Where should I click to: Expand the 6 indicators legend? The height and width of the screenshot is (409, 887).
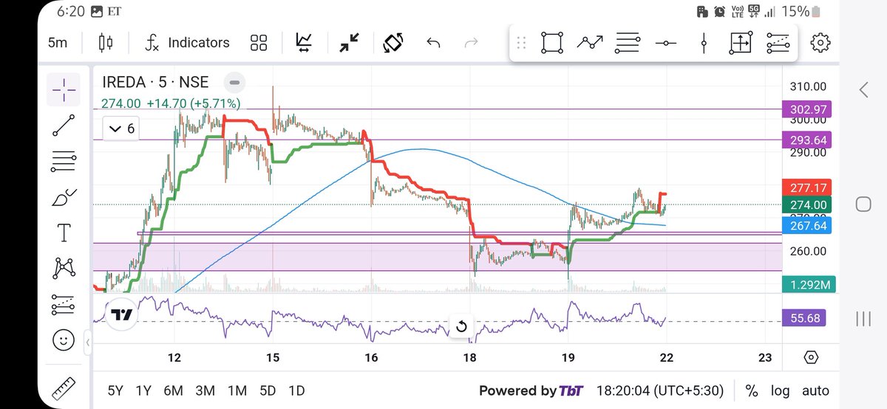[121, 128]
